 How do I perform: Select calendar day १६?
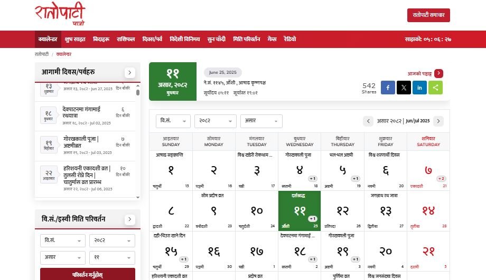click(213, 251)
